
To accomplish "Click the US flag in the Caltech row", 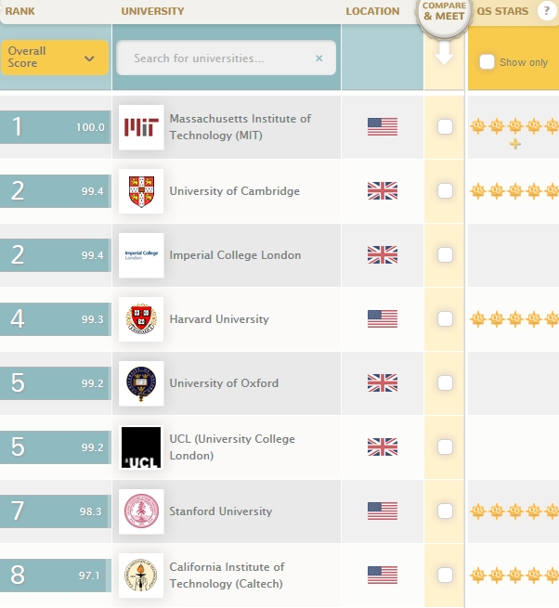I will point(383,575).
